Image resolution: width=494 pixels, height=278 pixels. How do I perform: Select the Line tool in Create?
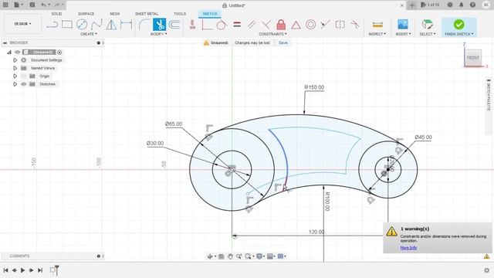(52, 24)
